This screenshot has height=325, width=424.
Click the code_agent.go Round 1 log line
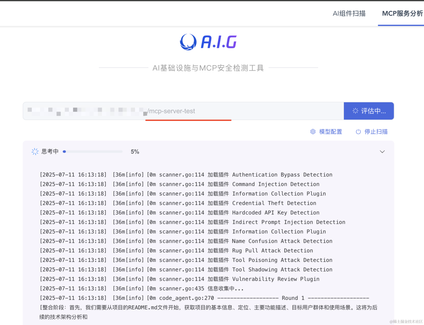pyautogui.click(x=205, y=298)
